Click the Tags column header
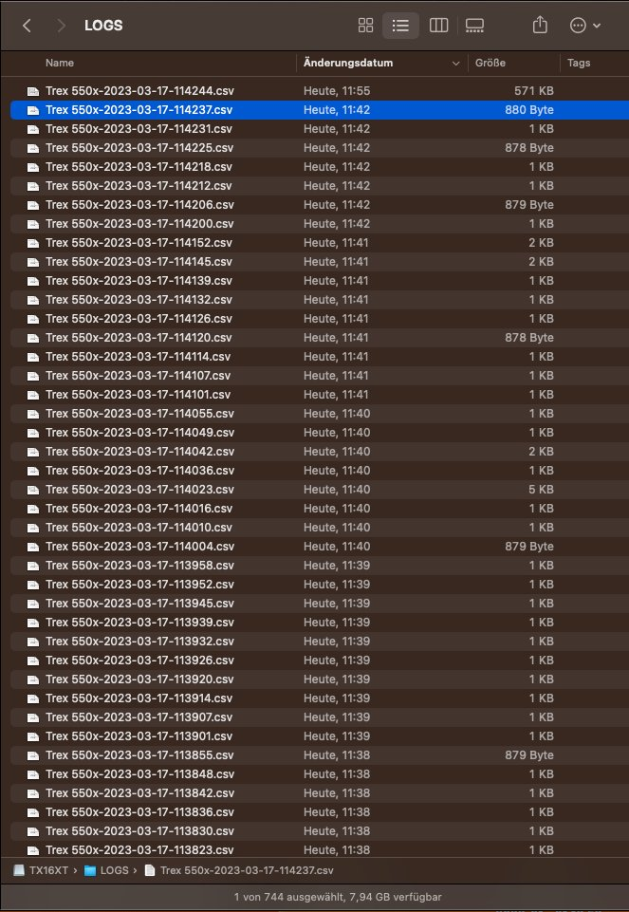 (x=579, y=63)
